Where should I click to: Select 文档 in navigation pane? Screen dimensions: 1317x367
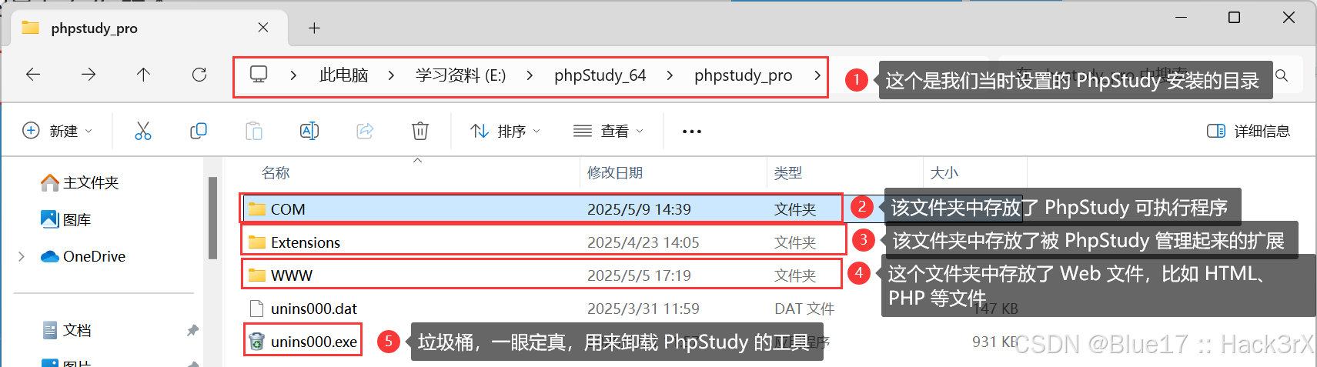pyautogui.click(x=77, y=330)
